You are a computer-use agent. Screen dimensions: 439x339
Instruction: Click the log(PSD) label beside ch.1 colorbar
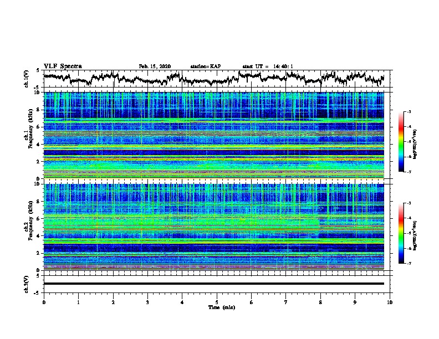pos(415,144)
